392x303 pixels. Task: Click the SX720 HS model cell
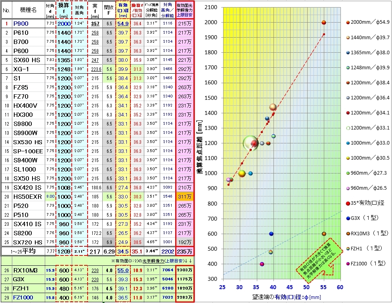[28, 242]
